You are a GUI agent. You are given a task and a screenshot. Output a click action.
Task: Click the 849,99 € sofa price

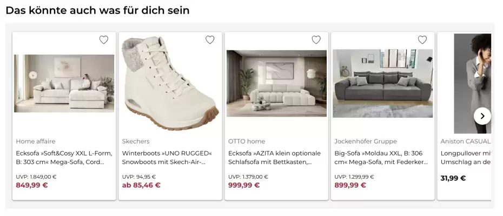[x=32, y=185]
